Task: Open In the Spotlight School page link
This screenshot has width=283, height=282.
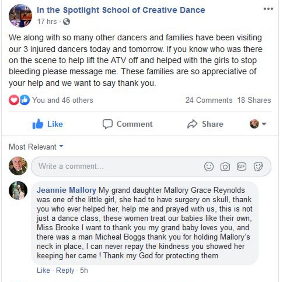Action: (x=121, y=10)
